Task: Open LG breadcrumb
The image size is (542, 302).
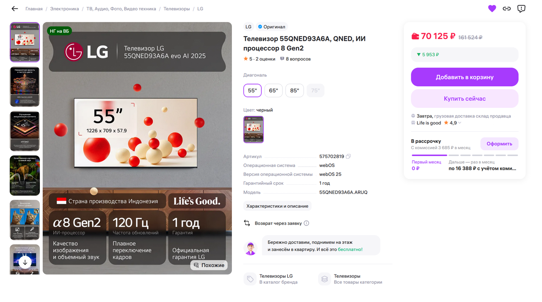Action: [x=200, y=9]
